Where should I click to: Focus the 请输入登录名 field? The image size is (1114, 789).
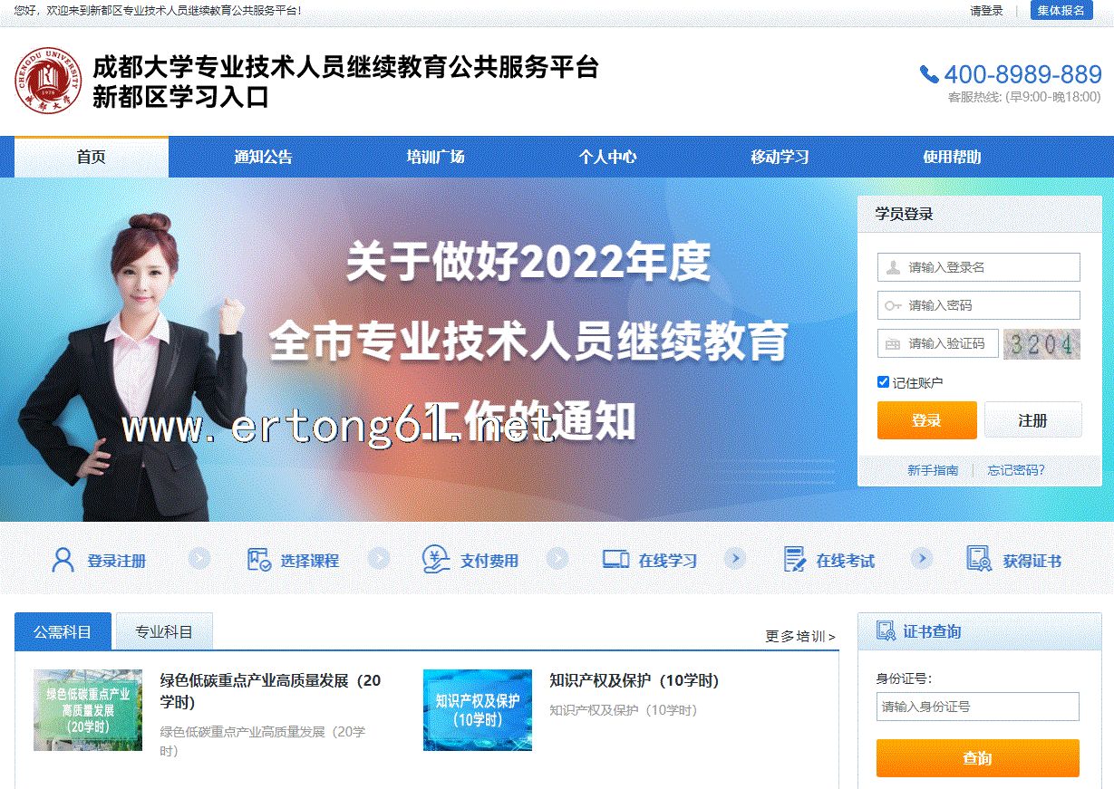979,267
